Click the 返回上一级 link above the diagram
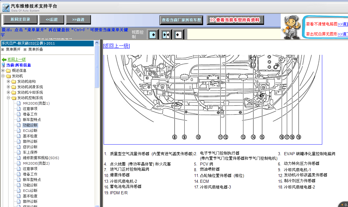Viewport: 348px width, 207px height. pos(116,46)
